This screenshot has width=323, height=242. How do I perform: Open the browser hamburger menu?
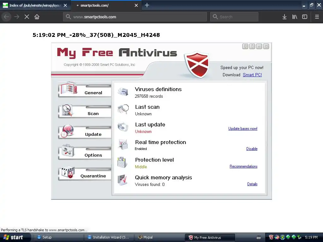coord(317,17)
